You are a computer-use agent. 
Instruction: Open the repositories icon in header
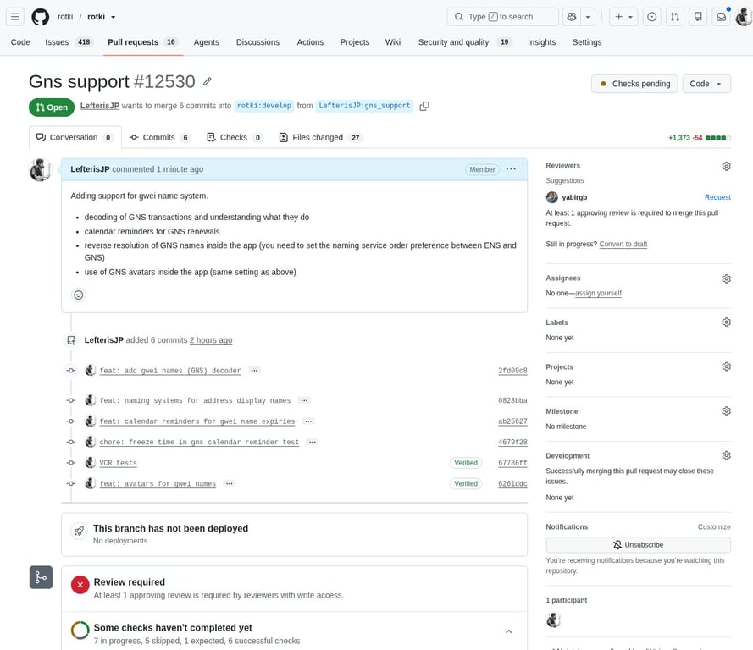coord(698,17)
